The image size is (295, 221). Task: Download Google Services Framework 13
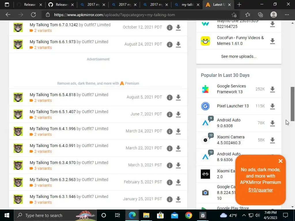point(273,89)
